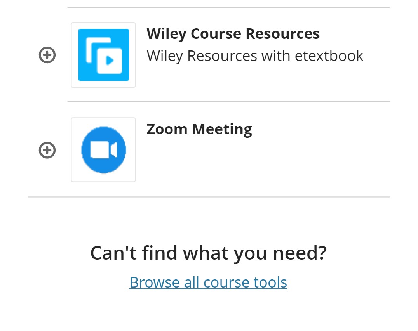
Task: Select the word tools in Browse link
Action: tap(270, 282)
